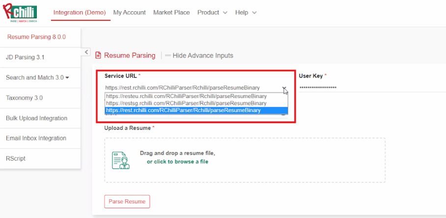Click the resume upload candidate icon
Screen dimensions: 446x218
tap(121, 160)
